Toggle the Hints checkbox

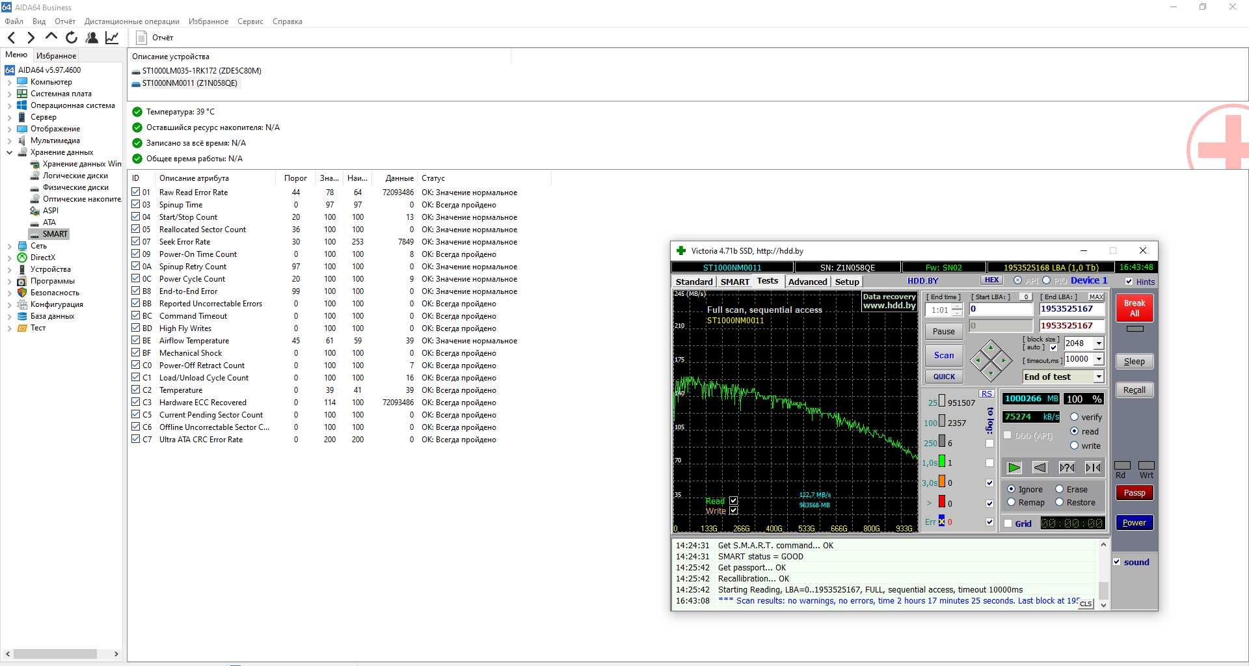point(1129,282)
